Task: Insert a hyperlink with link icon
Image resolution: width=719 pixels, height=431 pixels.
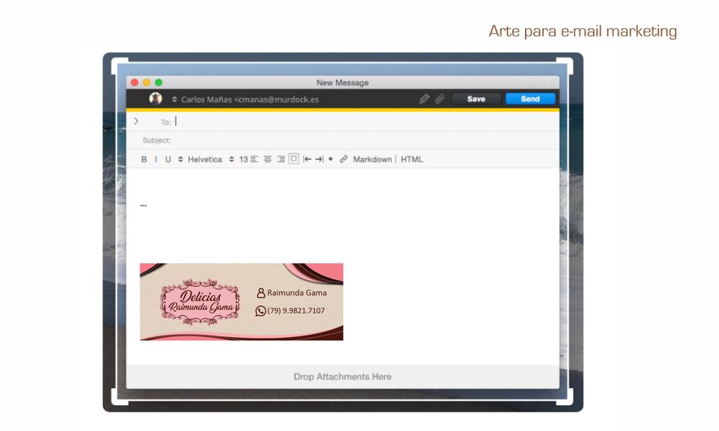Action: point(343,160)
